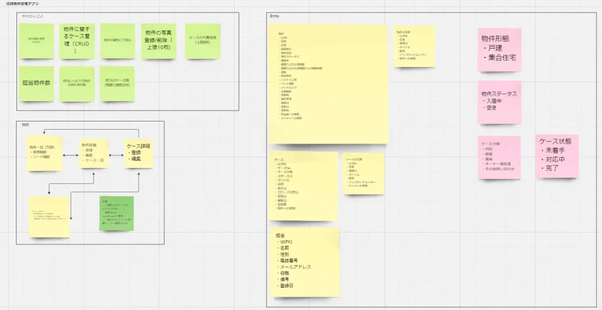Click the 担当 entity sticky note
The image size is (602, 310).
pos(304,262)
